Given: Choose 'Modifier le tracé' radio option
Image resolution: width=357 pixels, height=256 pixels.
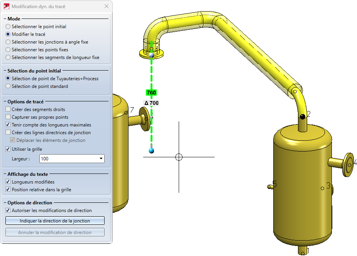Looking at the screenshot, I should coord(8,34).
